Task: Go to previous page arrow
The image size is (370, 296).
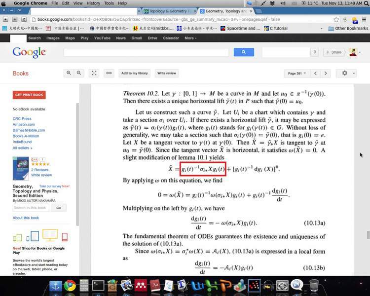Action: 316,74
